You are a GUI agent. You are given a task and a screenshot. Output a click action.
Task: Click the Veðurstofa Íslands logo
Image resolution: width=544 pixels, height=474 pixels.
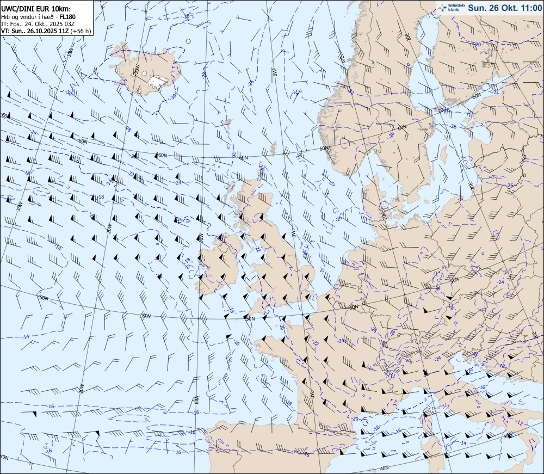[x=452, y=8]
